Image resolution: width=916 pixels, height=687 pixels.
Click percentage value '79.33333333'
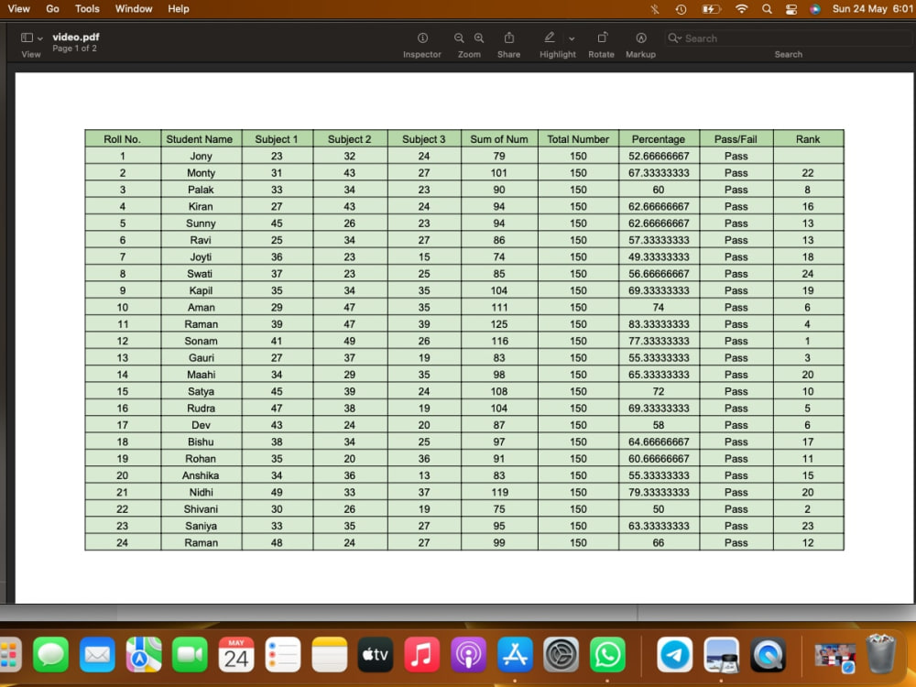coord(659,493)
